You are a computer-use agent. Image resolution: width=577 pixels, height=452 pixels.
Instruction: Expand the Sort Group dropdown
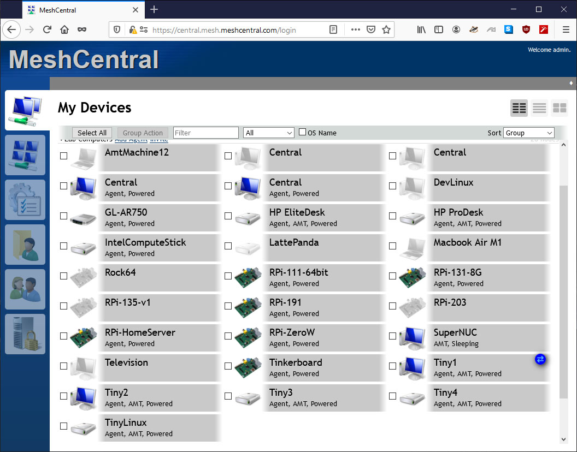528,133
